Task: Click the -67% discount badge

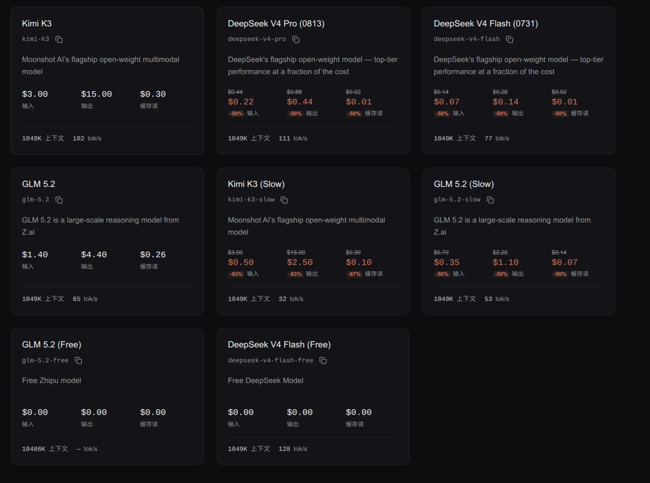Action: tap(354, 274)
